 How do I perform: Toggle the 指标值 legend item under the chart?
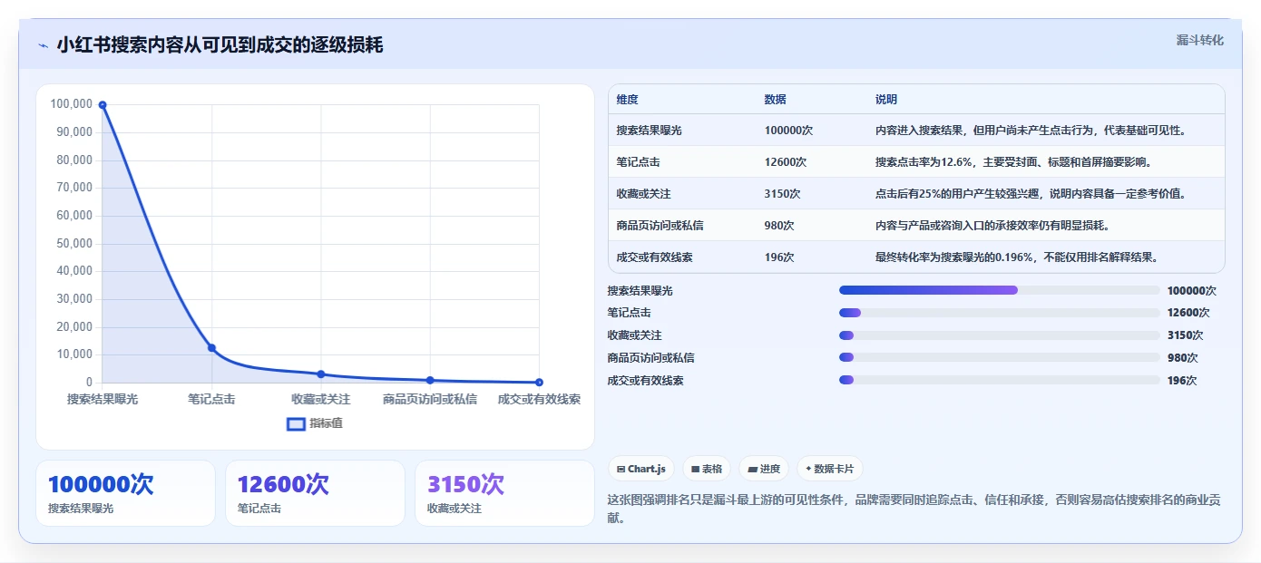(x=315, y=423)
